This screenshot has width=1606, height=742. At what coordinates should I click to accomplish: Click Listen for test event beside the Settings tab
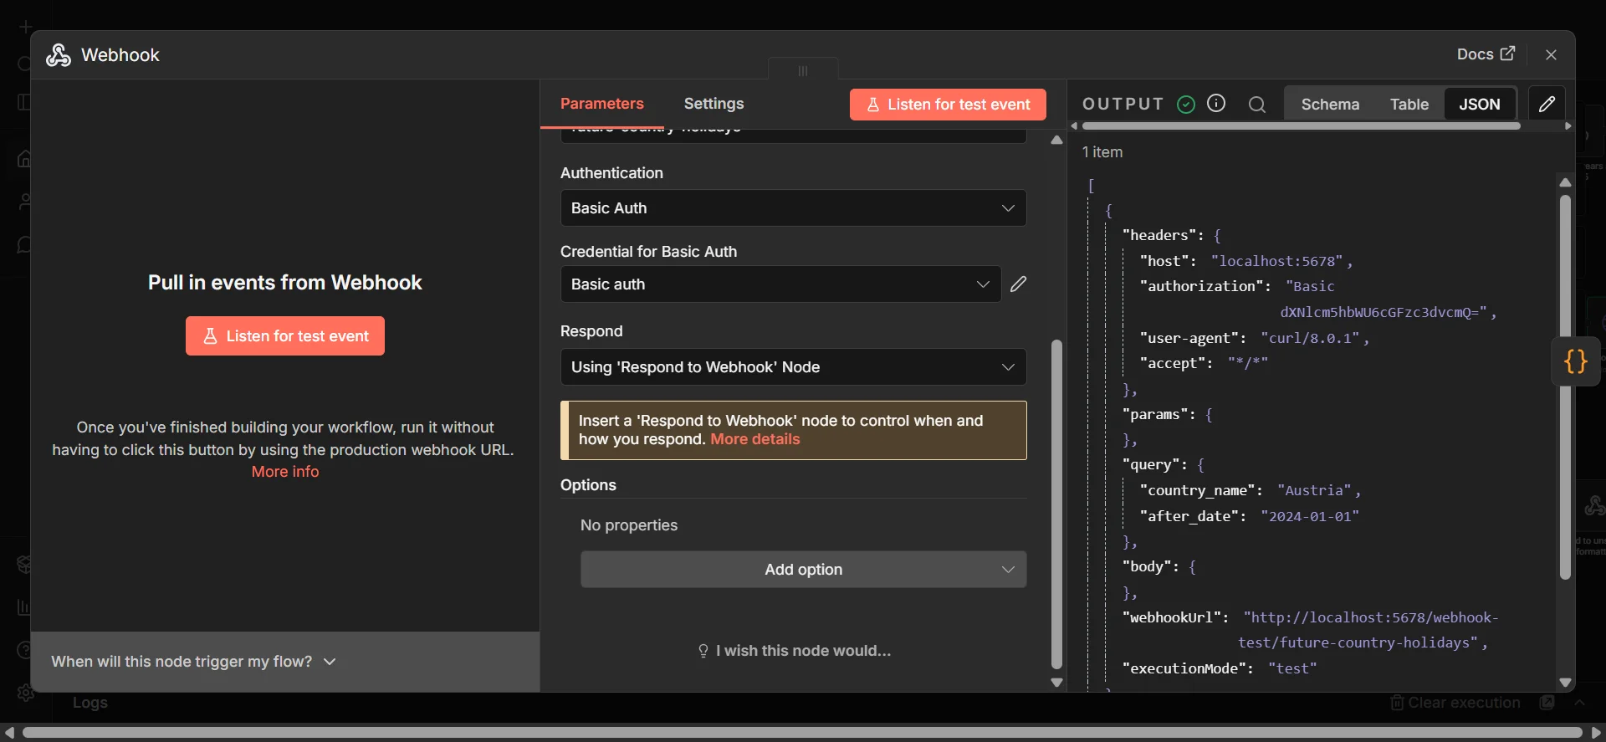pyautogui.click(x=948, y=105)
